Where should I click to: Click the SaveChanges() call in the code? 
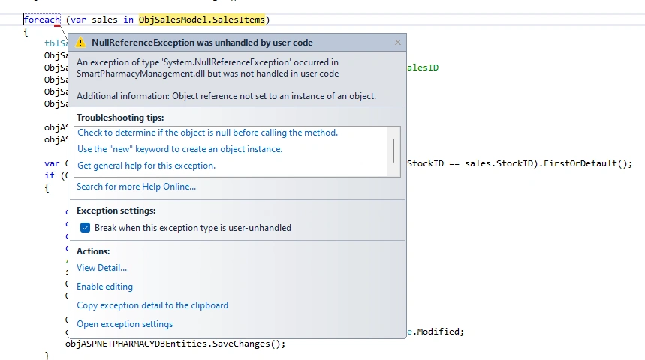[246, 343]
